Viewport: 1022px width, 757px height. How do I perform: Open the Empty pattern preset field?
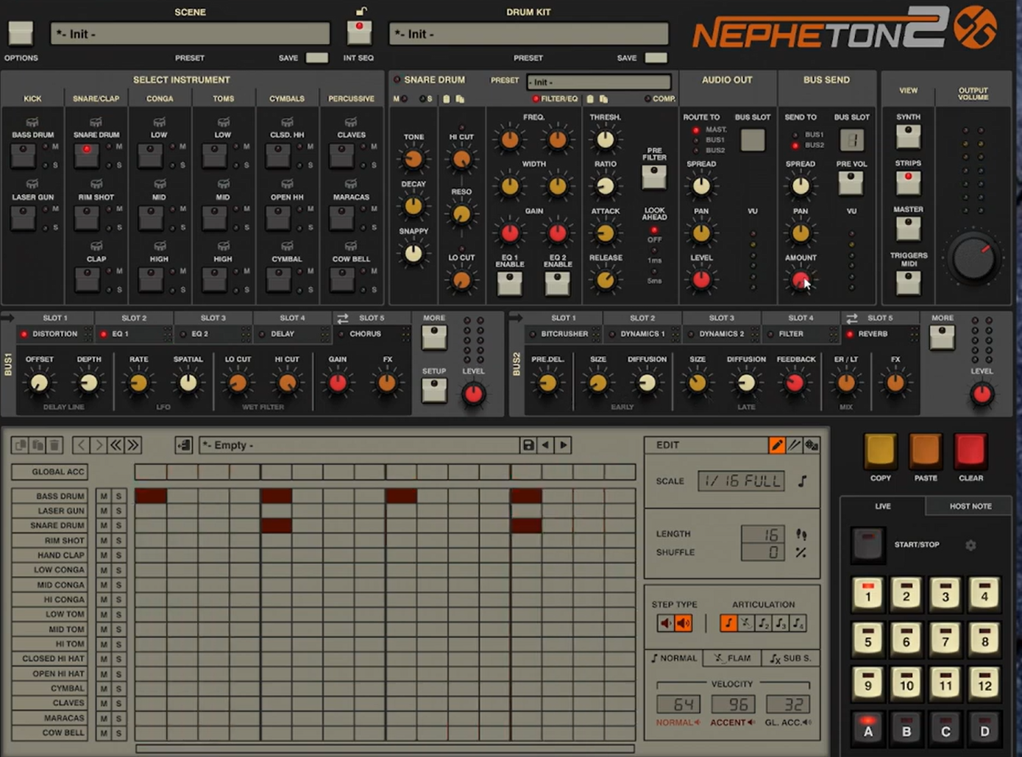point(359,445)
